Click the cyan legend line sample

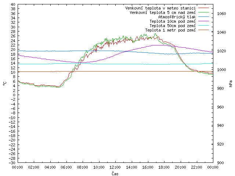coord(203,26)
